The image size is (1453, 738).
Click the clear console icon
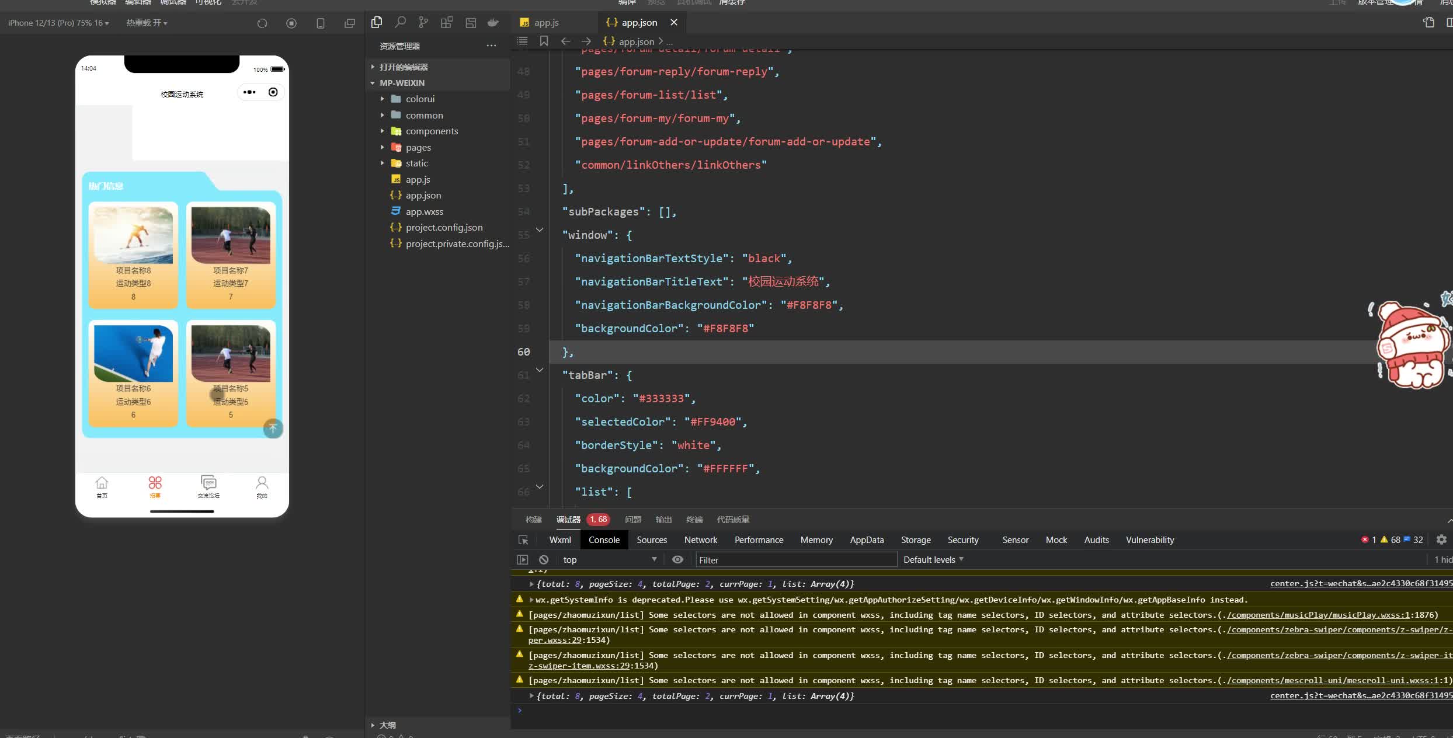tap(544, 559)
